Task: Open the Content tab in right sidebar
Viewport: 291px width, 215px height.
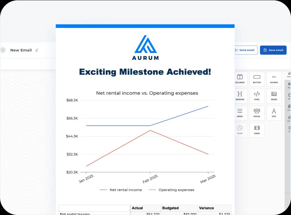Action: tap(289, 74)
